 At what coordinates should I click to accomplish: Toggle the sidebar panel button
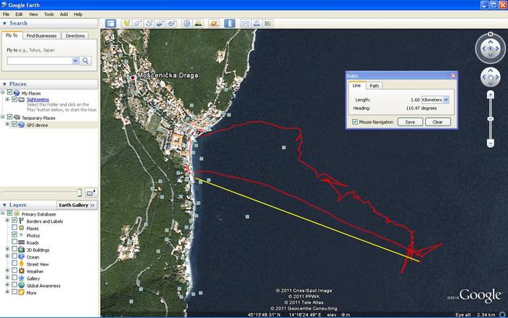[x=110, y=23]
